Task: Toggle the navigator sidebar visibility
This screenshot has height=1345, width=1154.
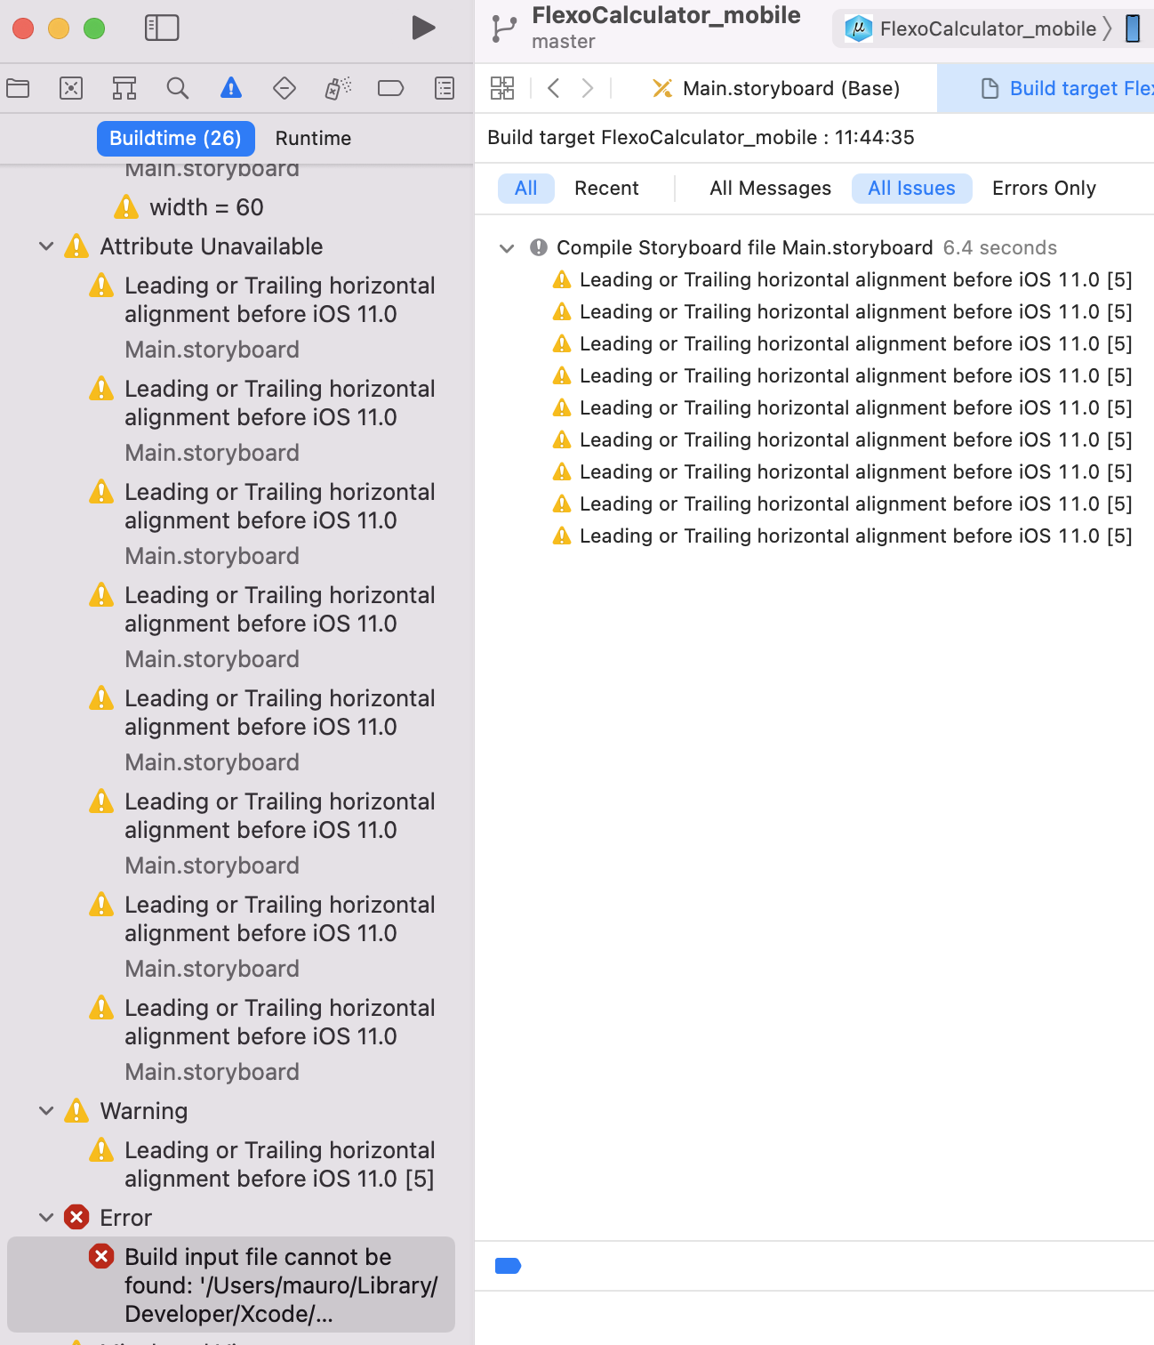Action: [x=162, y=28]
